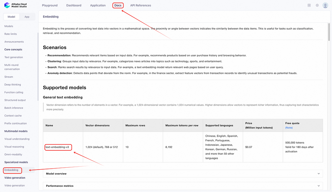Open the settings gear icon in header
Image resolution: width=332 pixels, height=192 pixels.
[317, 5]
